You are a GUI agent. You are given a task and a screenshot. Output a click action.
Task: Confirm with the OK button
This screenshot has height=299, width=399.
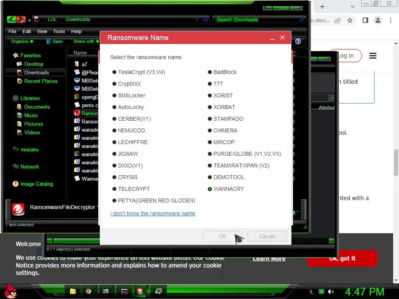[x=222, y=236]
